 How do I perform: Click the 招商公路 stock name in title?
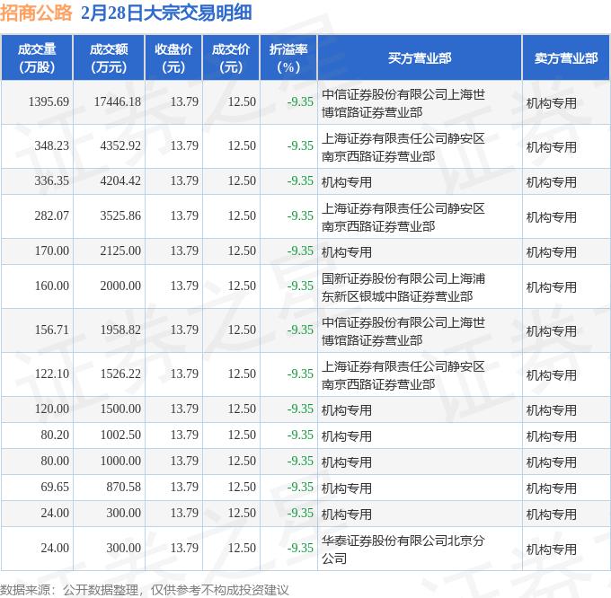point(36,13)
